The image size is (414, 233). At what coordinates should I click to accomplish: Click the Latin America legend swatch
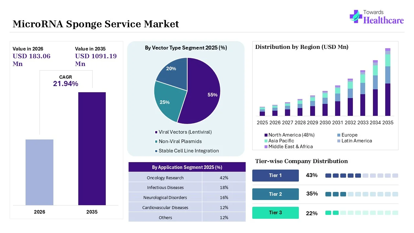(339, 141)
